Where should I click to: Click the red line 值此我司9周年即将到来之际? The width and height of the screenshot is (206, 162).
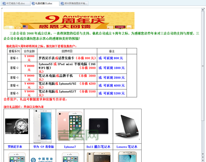click(41, 46)
